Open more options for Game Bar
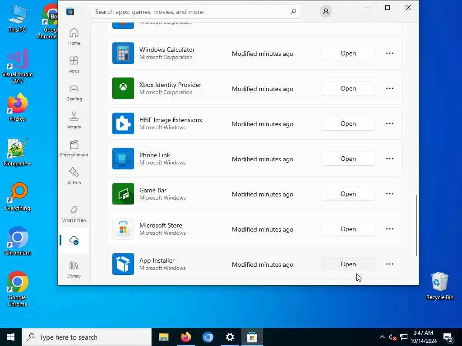 point(389,194)
